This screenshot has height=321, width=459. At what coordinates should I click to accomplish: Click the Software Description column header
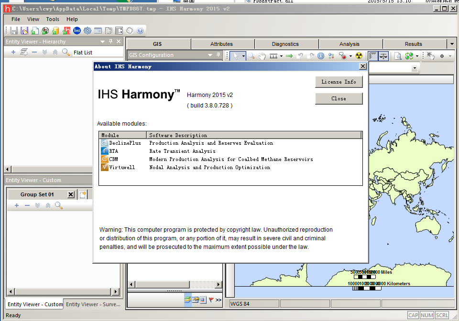pyautogui.click(x=254, y=135)
